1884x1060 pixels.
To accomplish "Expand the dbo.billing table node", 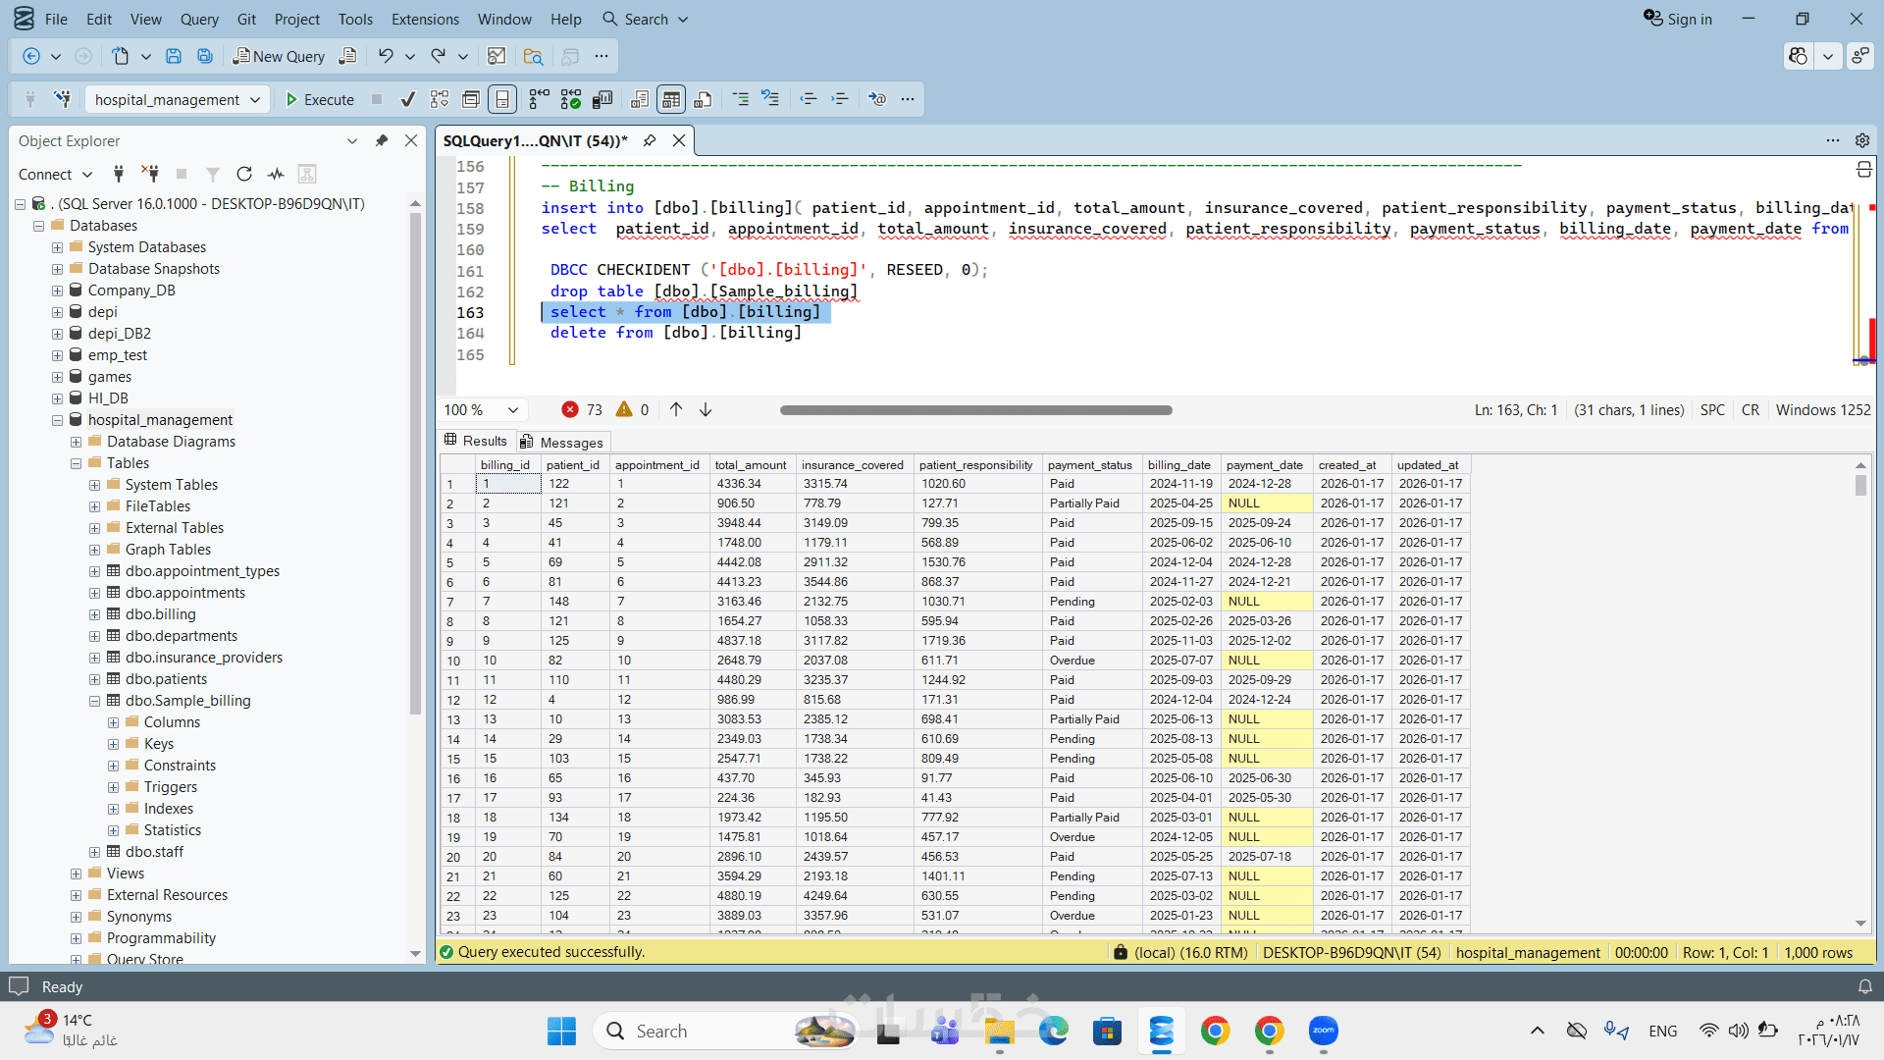I will pos(94,614).
